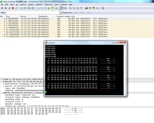Open the capture interfaces list icon
The width and height of the screenshot is (154, 123).
point(2,8)
